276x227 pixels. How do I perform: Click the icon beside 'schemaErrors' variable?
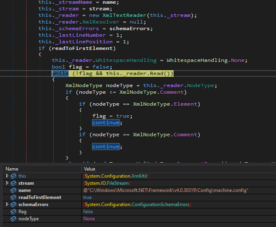point(13,204)
